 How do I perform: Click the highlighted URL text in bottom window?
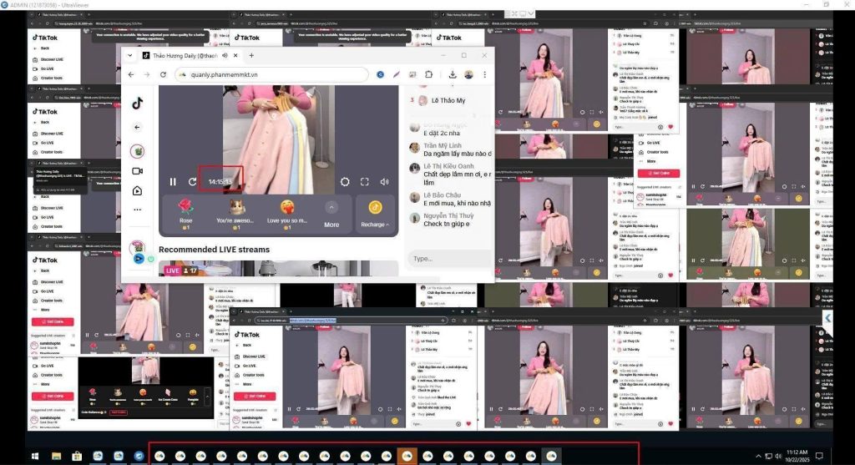[312, 321]
